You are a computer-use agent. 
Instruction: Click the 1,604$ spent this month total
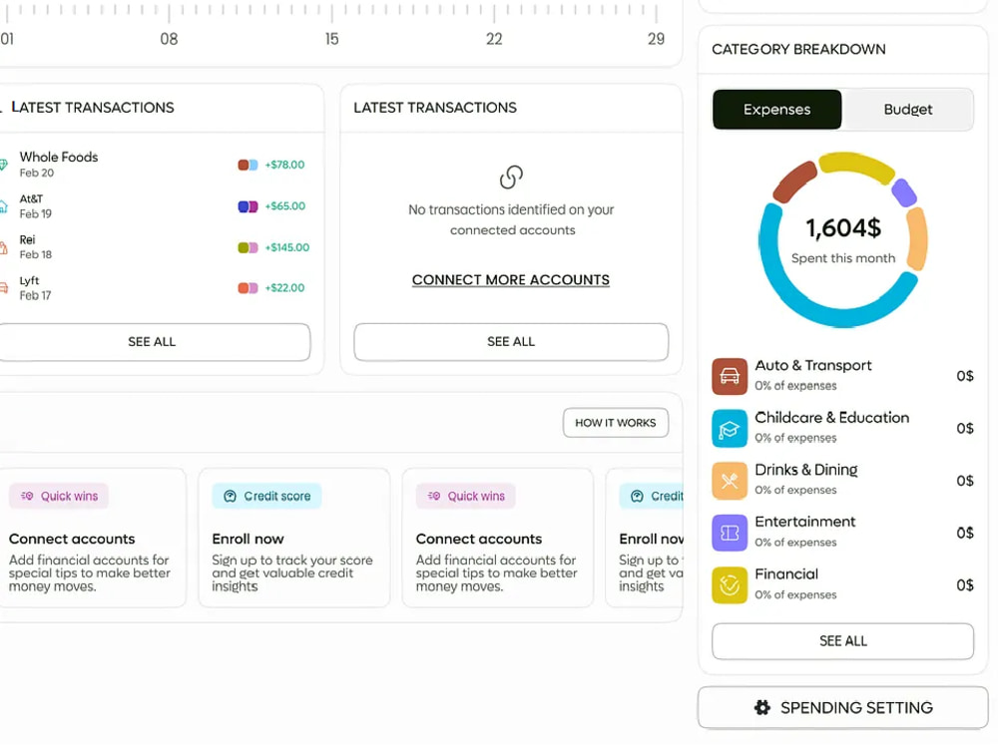(x=843, y=228)
